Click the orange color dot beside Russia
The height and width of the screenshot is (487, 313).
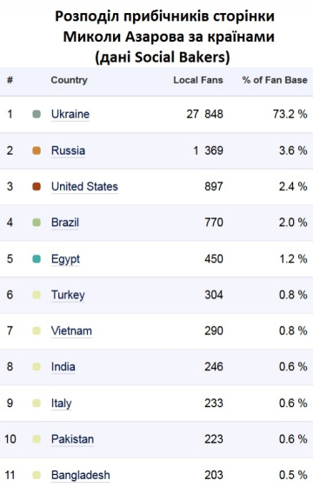[37, 150]
